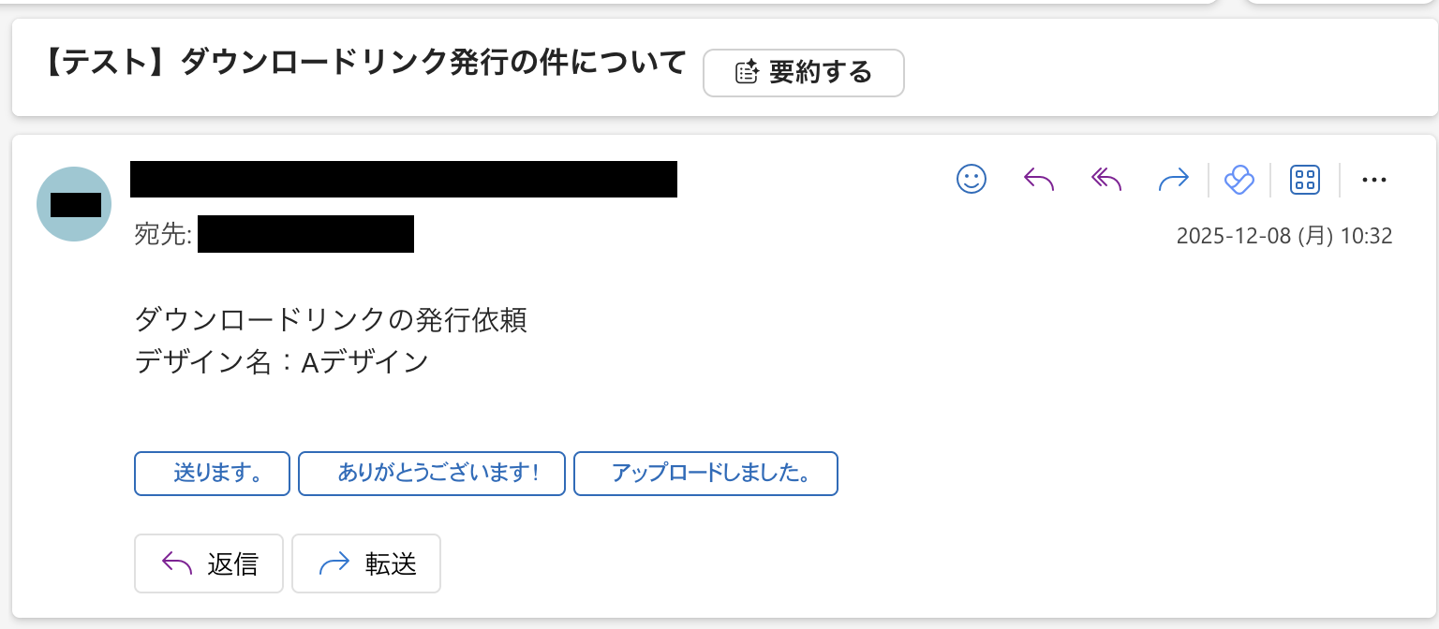The image size is (1439, 629).
Task: Click the redacted sender name
Action: point(403,179)
